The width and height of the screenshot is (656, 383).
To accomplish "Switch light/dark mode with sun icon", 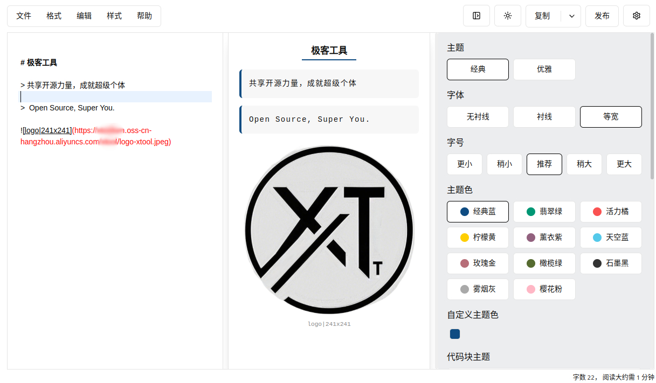I will (508, 16).
